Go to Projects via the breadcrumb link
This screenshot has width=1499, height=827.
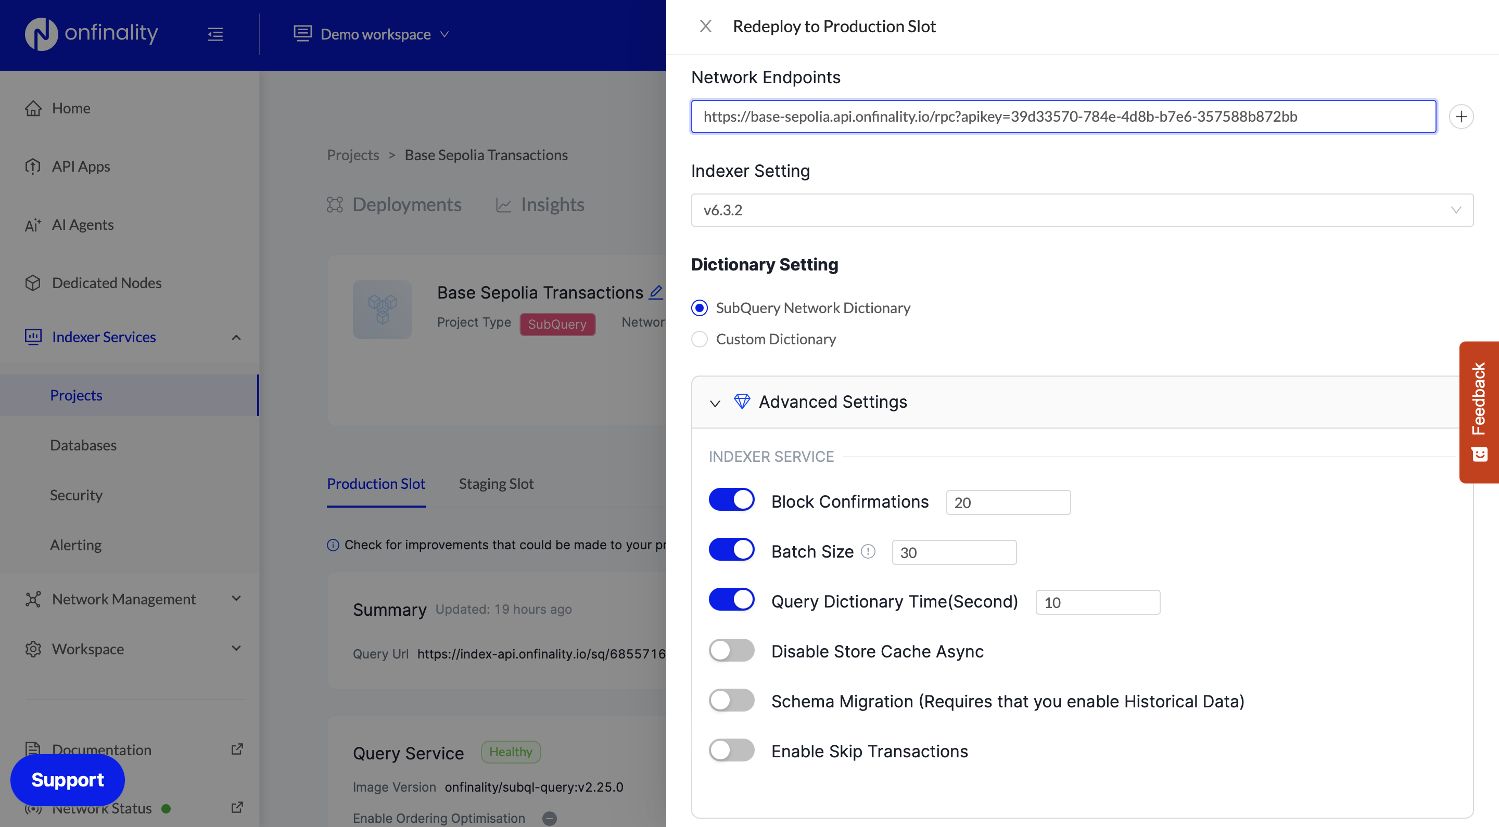[x=353, y=154]
